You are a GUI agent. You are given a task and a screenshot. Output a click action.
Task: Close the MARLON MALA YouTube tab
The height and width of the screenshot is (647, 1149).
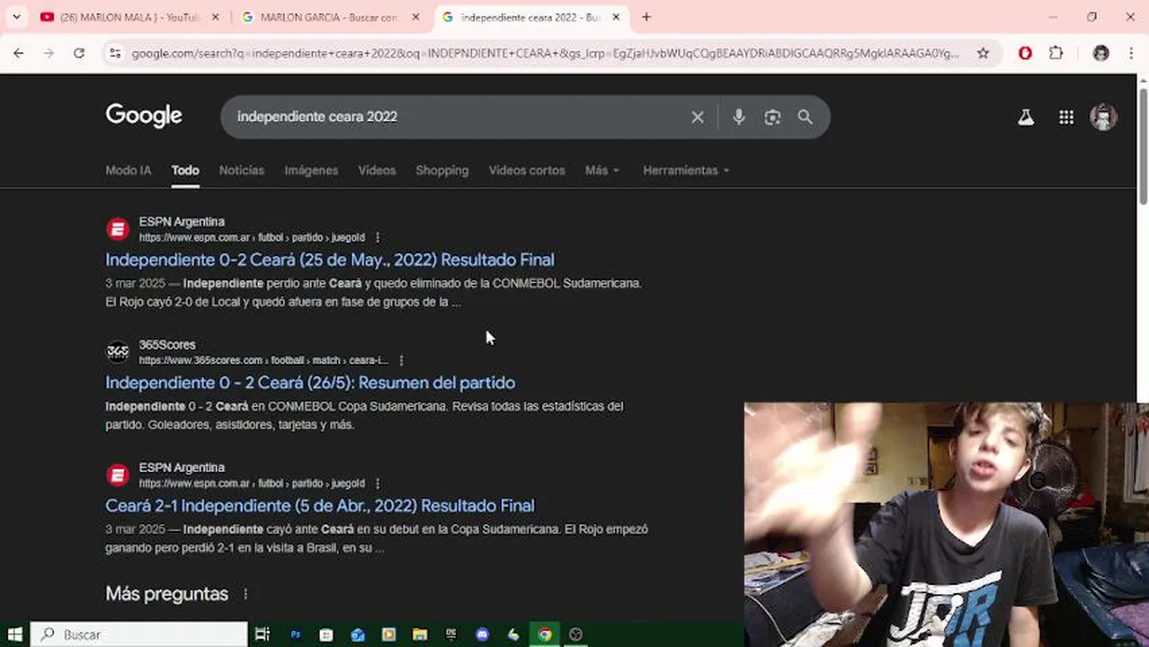coord(215,17)
